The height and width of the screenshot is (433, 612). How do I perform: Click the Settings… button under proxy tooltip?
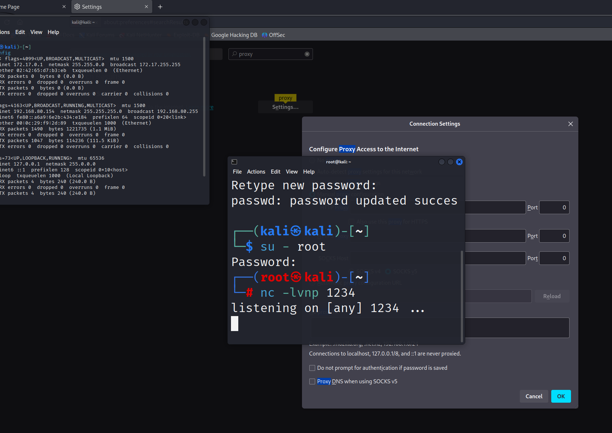coord(286,107)
